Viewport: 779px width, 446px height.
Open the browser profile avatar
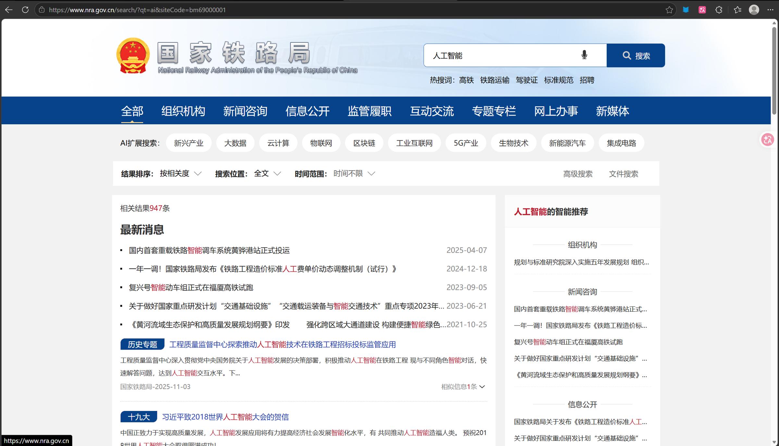tap(754, 10)
